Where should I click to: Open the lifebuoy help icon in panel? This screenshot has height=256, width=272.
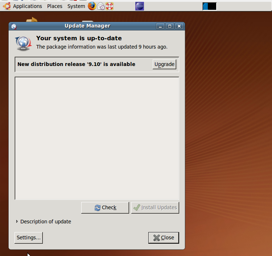110,6
